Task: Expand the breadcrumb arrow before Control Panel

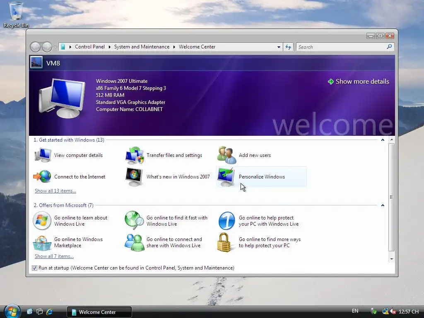Action: click(70, 47)
